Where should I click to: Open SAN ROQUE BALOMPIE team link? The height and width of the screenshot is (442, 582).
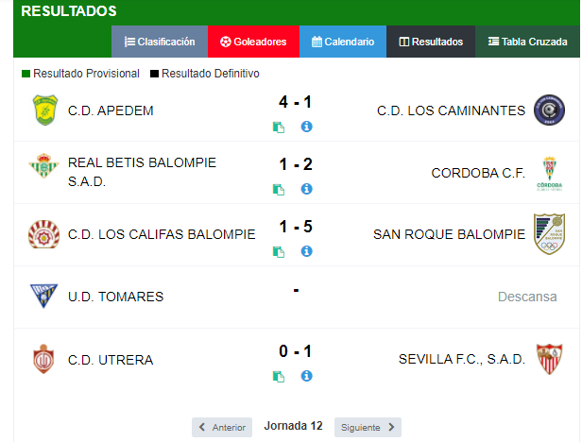point(449,234)
